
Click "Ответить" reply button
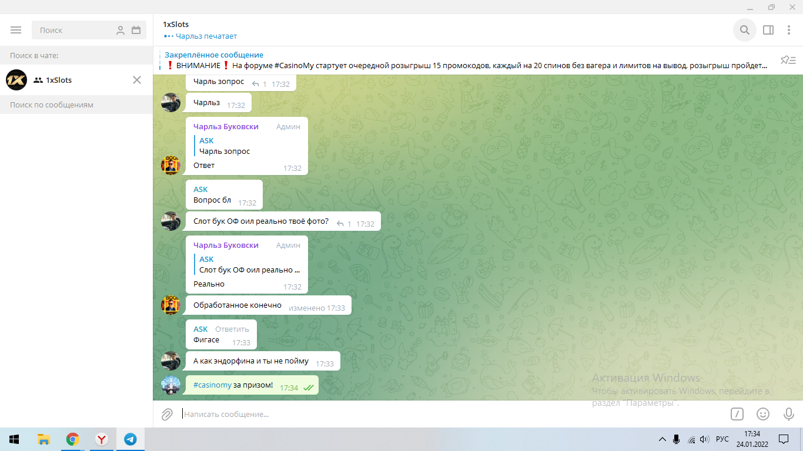[x=232, y=329]
